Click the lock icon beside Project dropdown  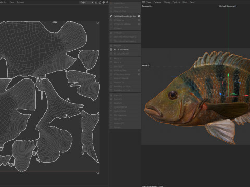pyautogui.click(x=100, y=2)
